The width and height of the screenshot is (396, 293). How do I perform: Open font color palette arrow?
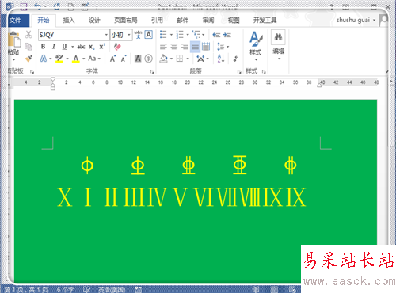(83, 59)
